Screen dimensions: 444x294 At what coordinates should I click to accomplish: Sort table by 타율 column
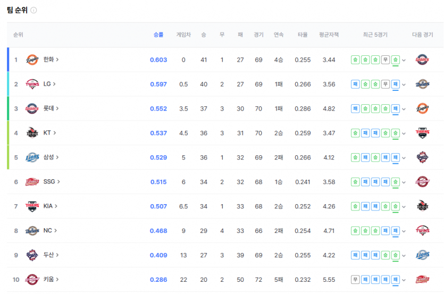point(303,35)
